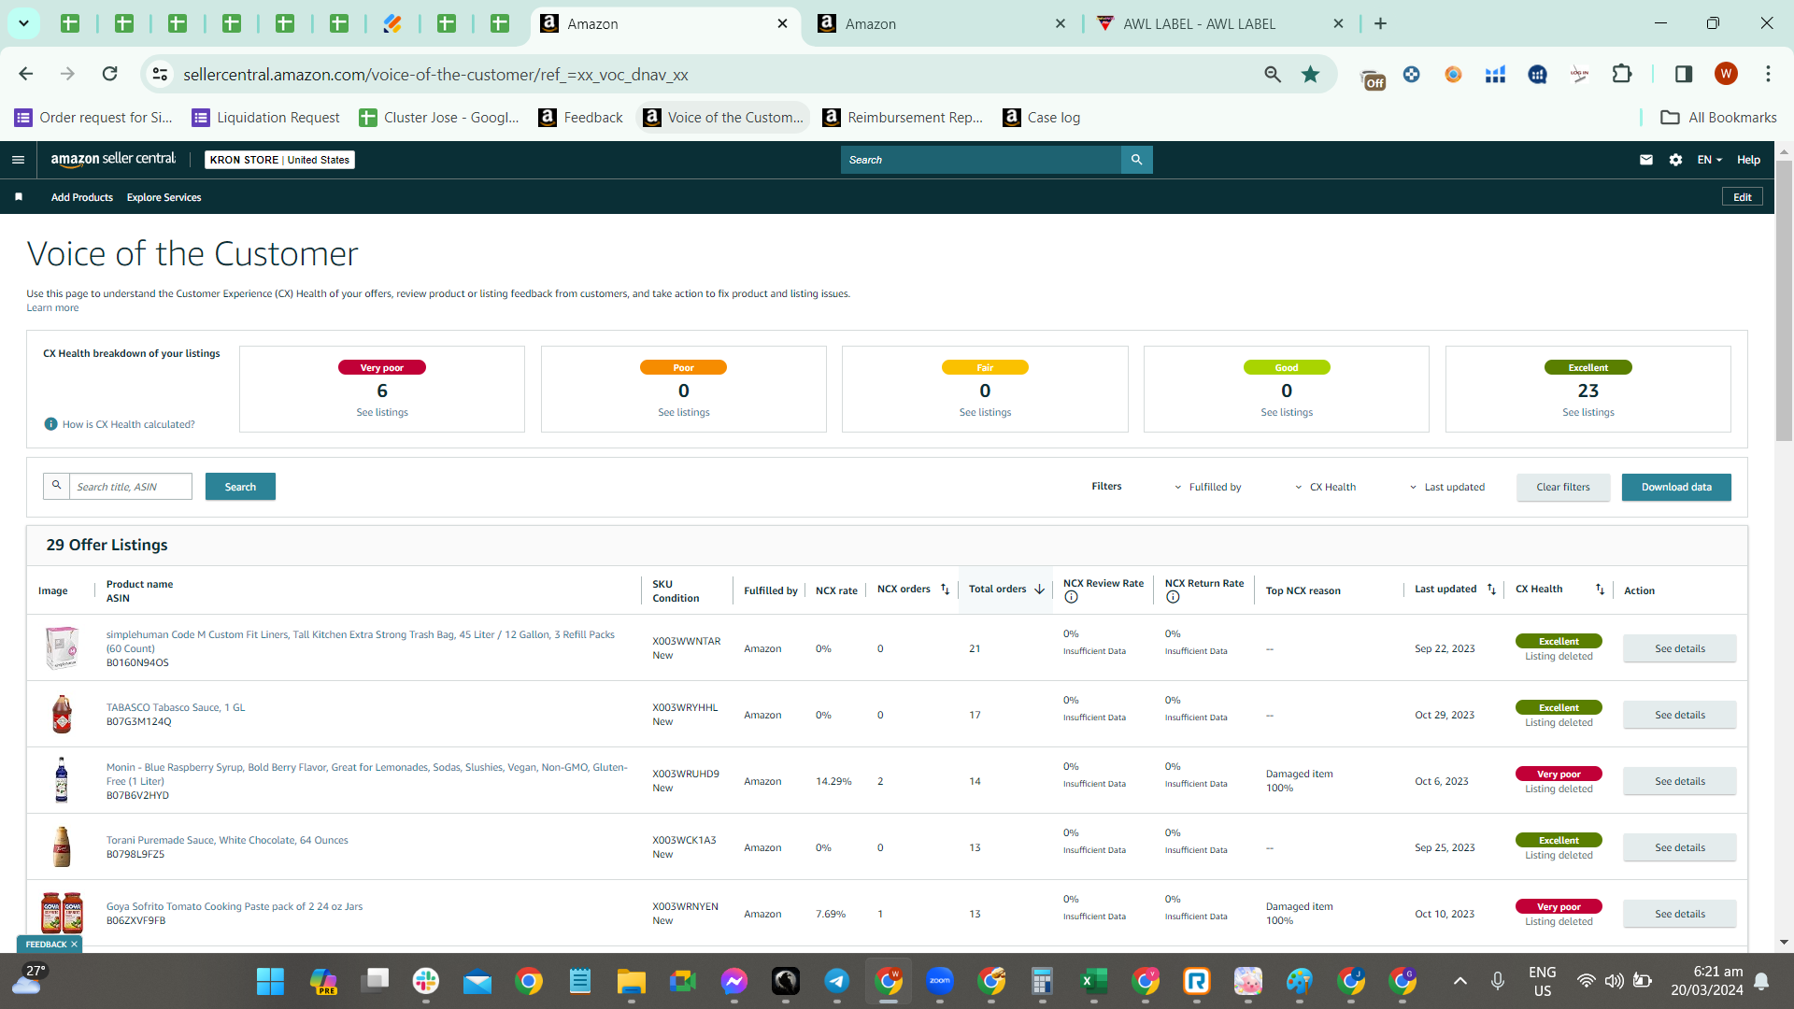Open the browser extensions puzzle icon

[1622, 74]
